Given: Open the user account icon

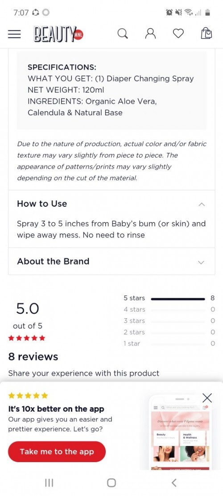Looking at the screenshot, I should tap(150, 33).
